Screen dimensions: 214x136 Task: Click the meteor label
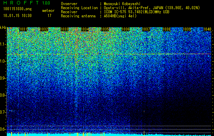[x=48, y=11]
